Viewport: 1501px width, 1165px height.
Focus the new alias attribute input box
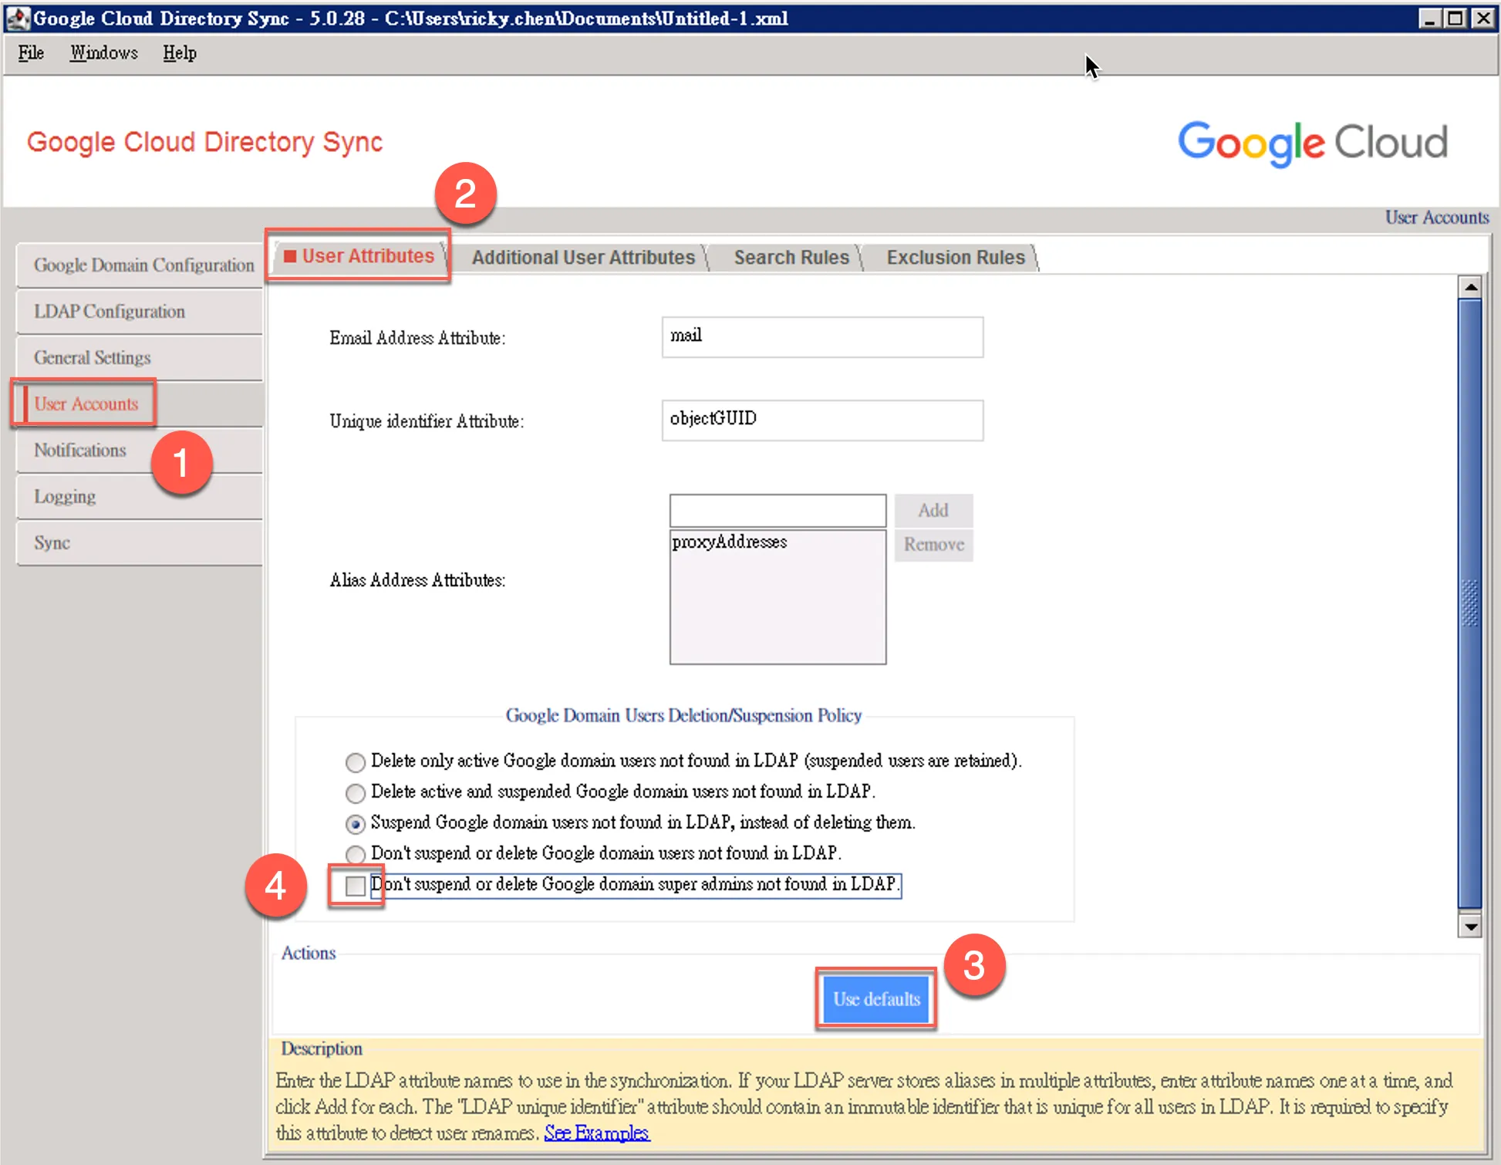tap(777, 511)
